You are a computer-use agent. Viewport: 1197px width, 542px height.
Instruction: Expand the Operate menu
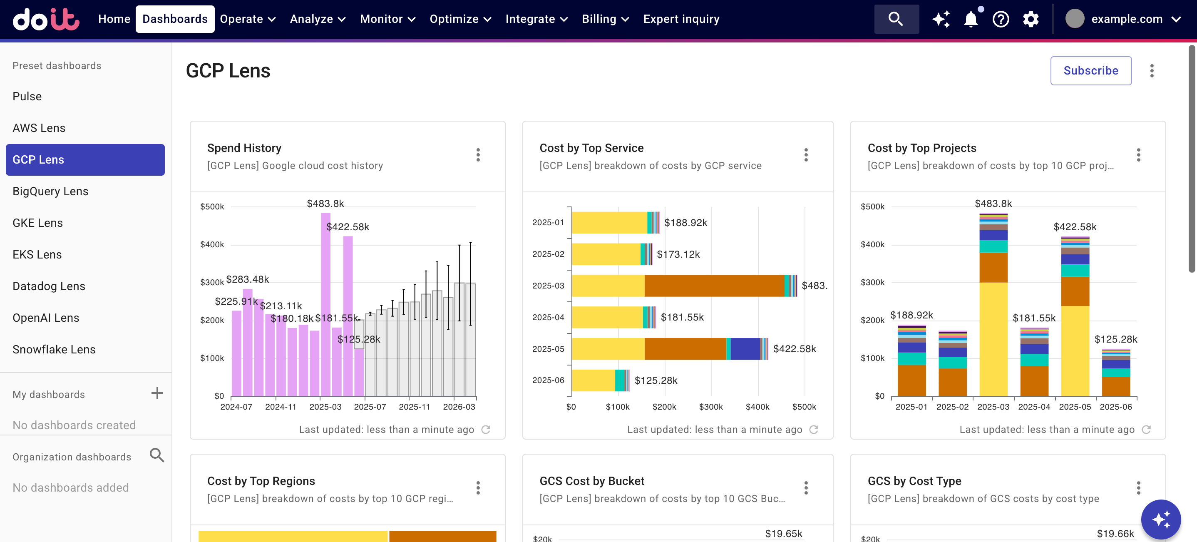pos(248,19)
